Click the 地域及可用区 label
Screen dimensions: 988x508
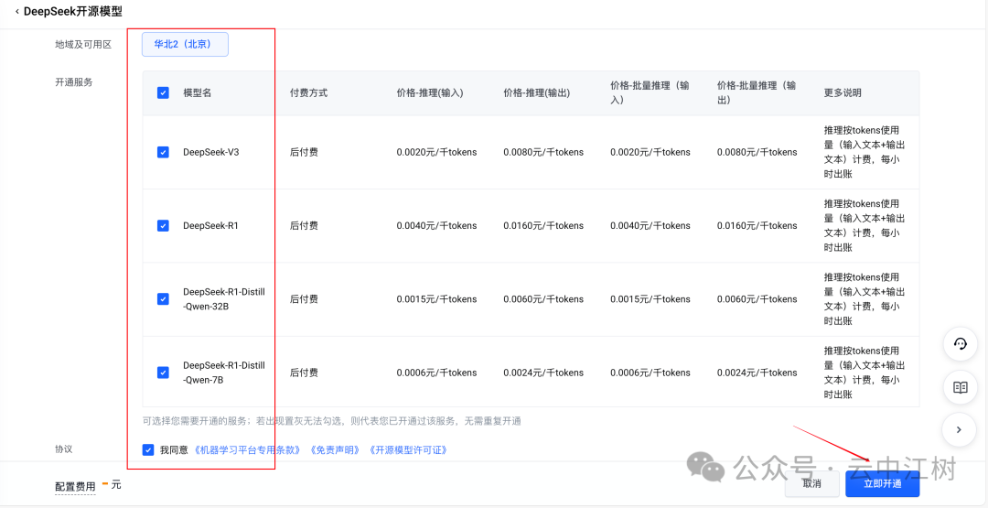(x=83, y=44)
